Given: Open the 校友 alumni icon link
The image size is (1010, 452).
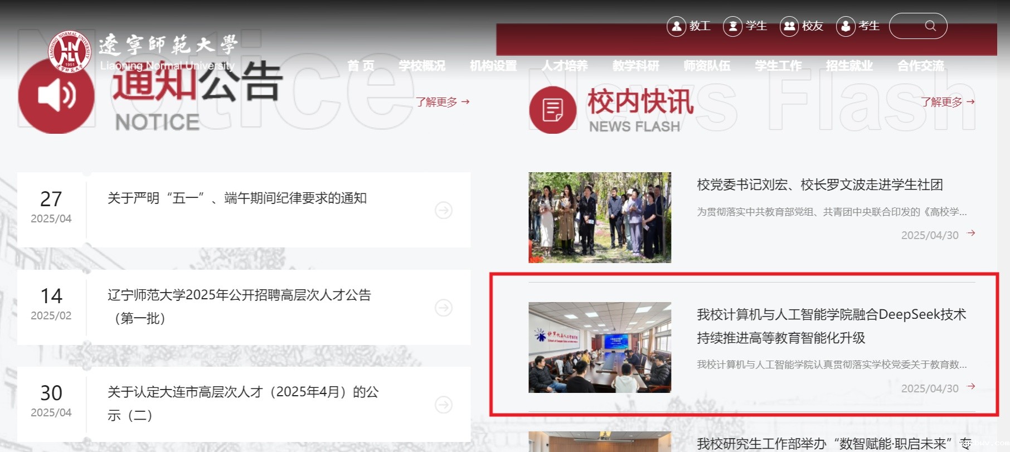Looking at the screenshot, I should [789, 26].
